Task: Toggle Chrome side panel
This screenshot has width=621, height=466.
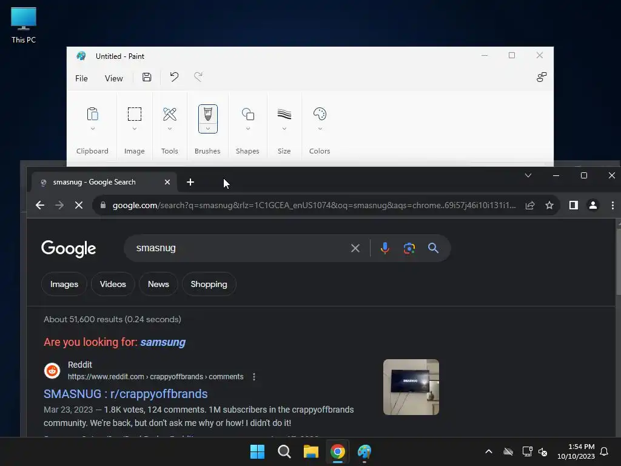Action: pos(574,205)
